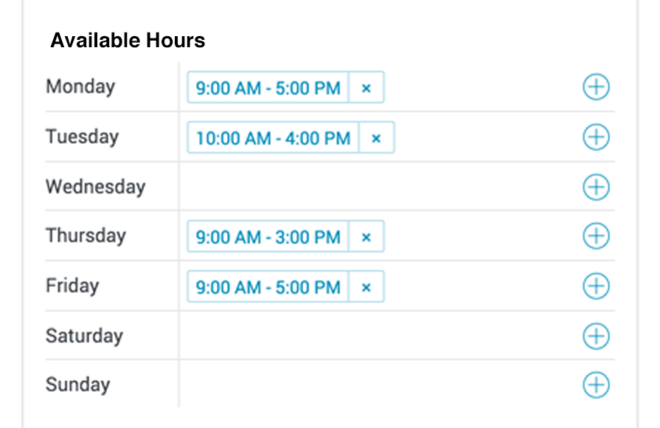Open Tuesday's 10:00 AM - 4:00 PM time range
This screenshot has width=660, height=428.
tap(273, 138)
